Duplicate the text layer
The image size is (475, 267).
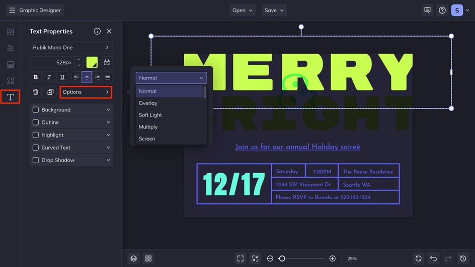50,92
